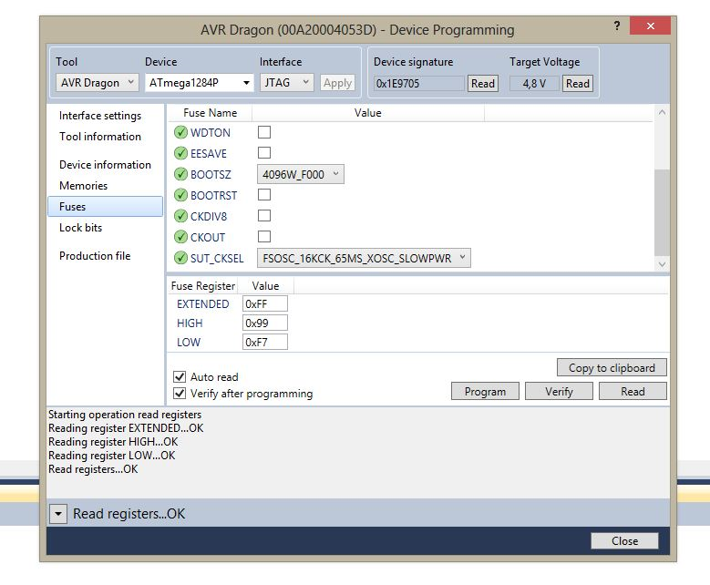The height and width of the screenshot is (585, 710).
Task: Click the Value column header in fuse list
Action: pyautogui.click(x=367, y=113)
